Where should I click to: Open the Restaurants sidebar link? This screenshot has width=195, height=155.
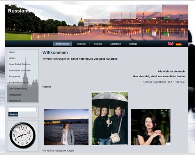click(15, 94)
